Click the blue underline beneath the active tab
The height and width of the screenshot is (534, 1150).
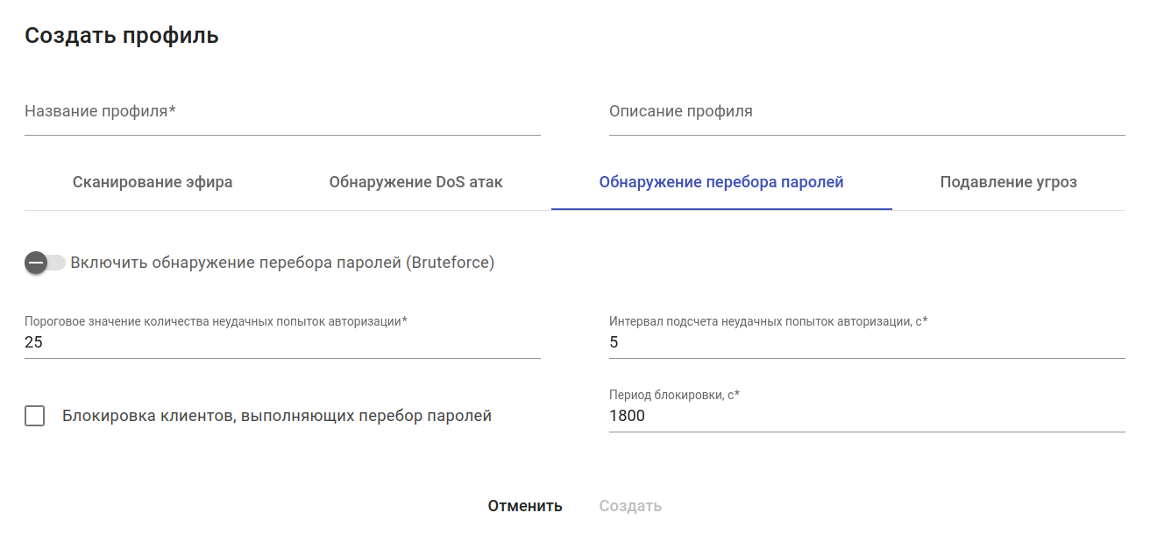(721, 209)
